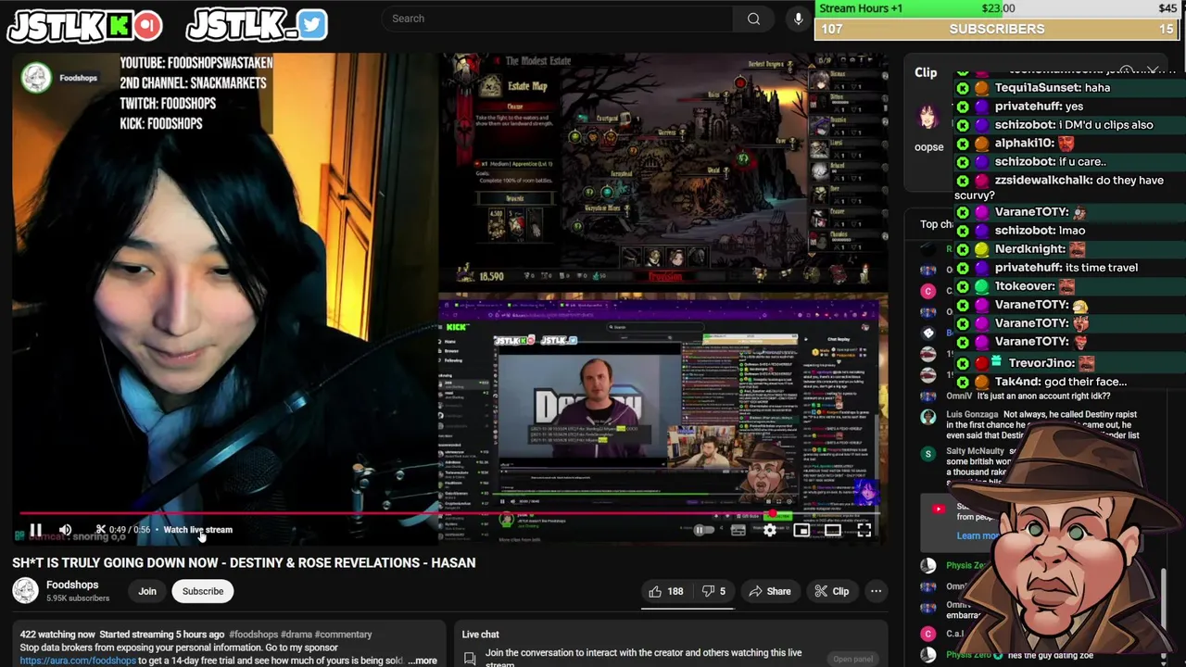Click the 5.95K subscribers count
Screen dimensions: 1186x667
(x=78, y=598)
